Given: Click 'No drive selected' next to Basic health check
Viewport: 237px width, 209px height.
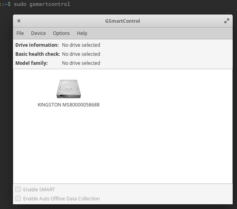Looking at the screenshot, I should 81,54.
